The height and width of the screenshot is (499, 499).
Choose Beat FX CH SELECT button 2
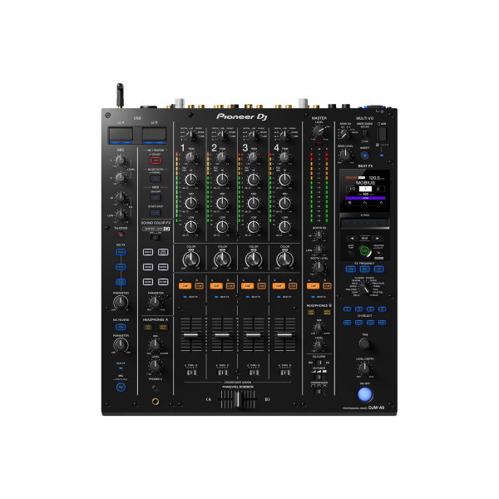pyautogui.click(x=359, y=309)
